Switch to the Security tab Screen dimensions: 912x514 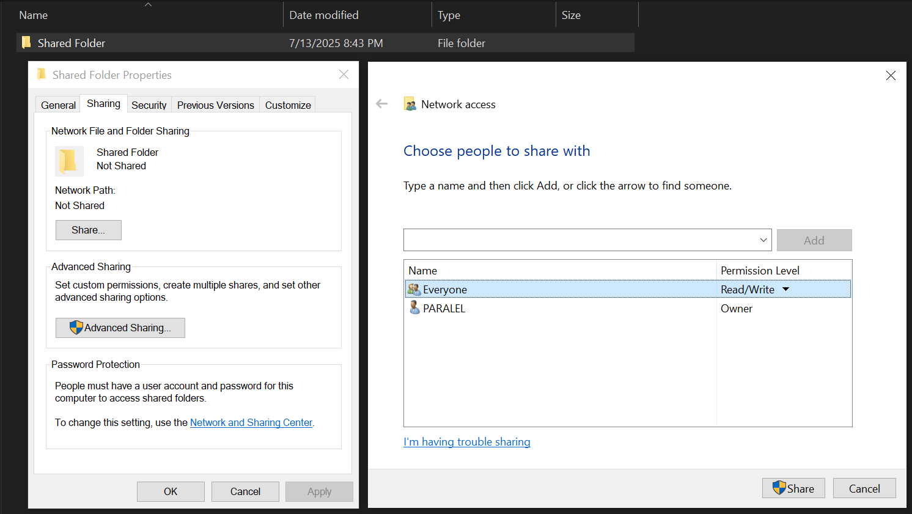point(149,105)
